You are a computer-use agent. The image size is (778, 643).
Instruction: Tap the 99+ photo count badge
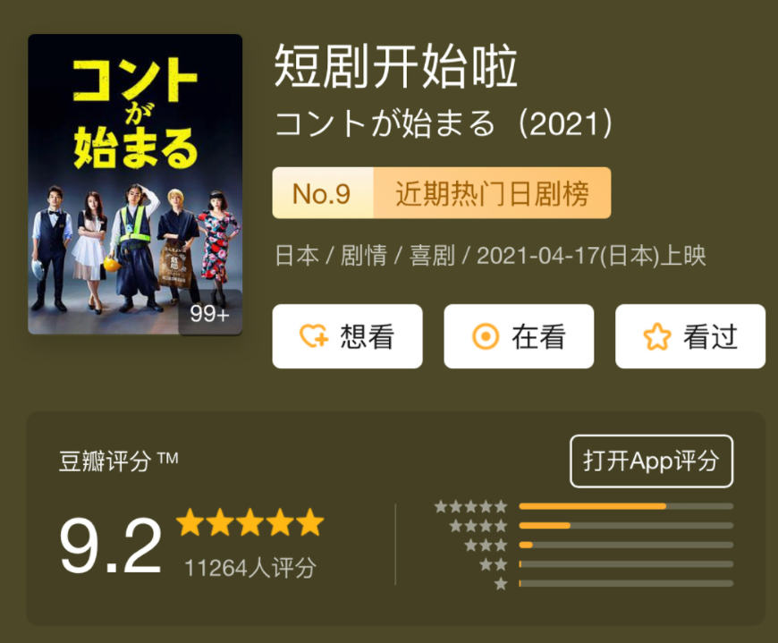(x=210, y=313)
